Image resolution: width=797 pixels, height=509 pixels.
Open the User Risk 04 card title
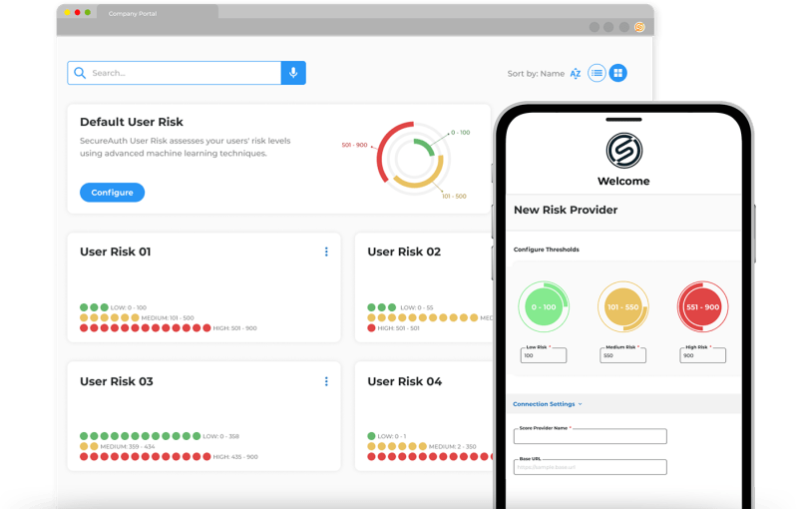click(x=405, y=381)
